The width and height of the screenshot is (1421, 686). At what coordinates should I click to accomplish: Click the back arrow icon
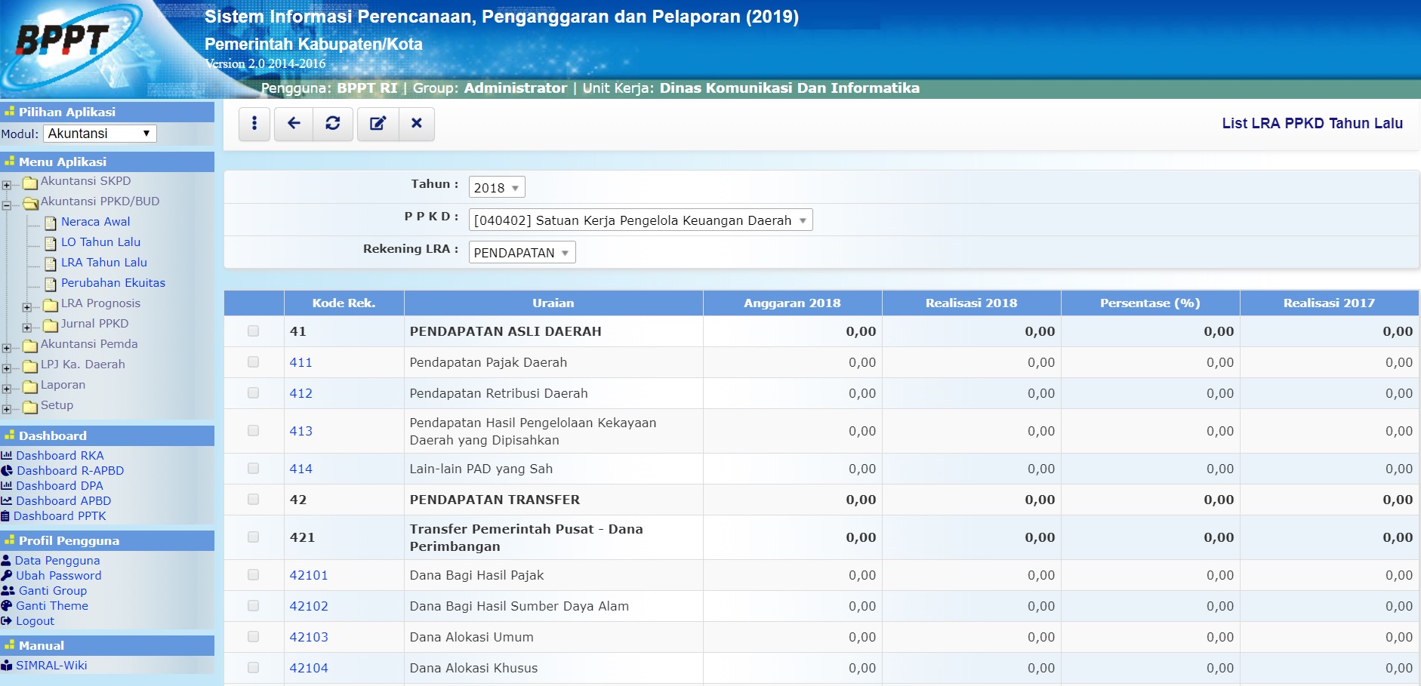tap(292, 123)
